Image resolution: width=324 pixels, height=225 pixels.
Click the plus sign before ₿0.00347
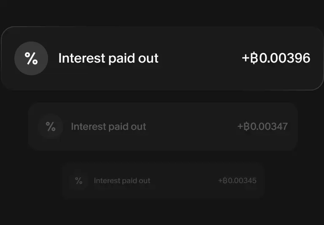(x=240, y=126)
